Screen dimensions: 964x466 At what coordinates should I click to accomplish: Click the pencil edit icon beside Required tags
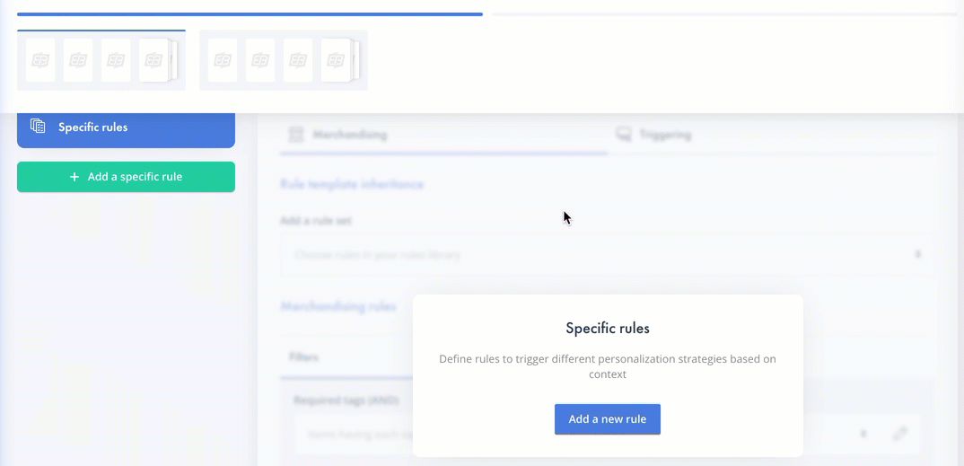coord(900,434)
